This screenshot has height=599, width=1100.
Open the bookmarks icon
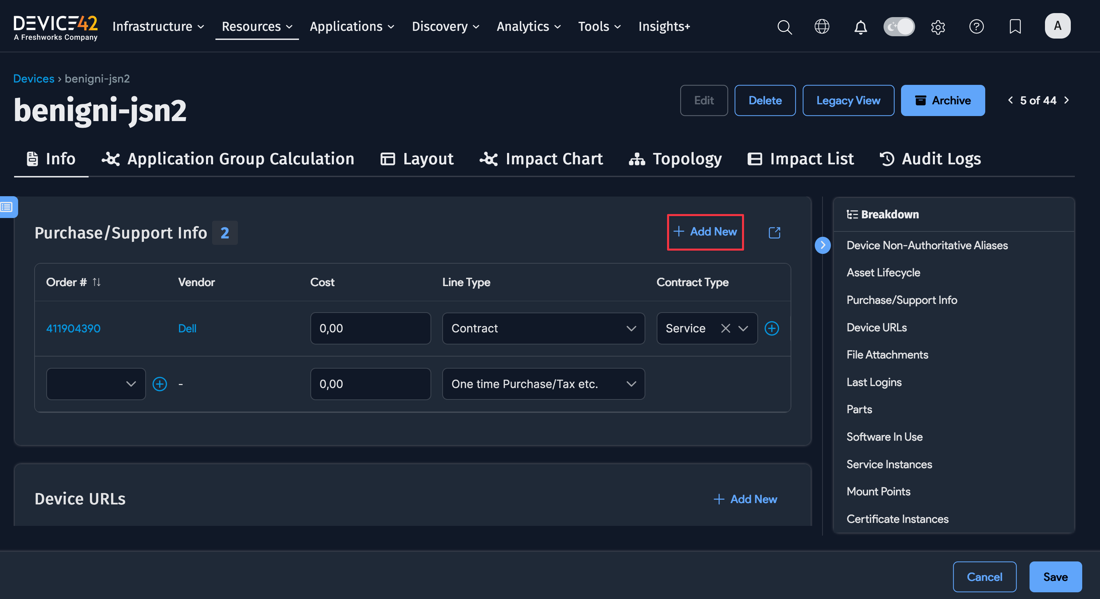pos(1015,27)
